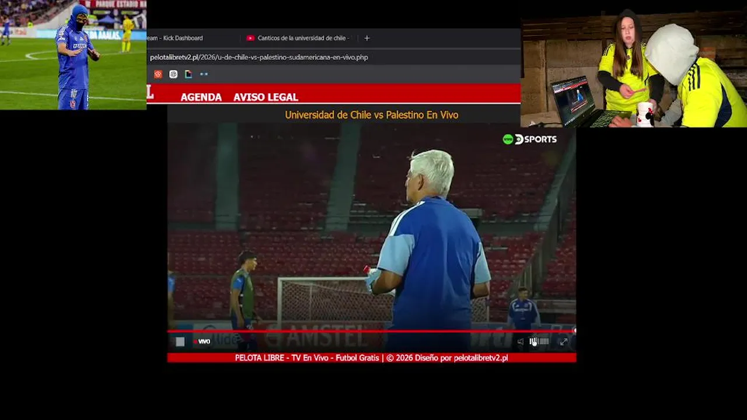Jump to live via the VIVO indicator
Image resolution: width=747 pixels, height=420 pixels.
[203, 342]
